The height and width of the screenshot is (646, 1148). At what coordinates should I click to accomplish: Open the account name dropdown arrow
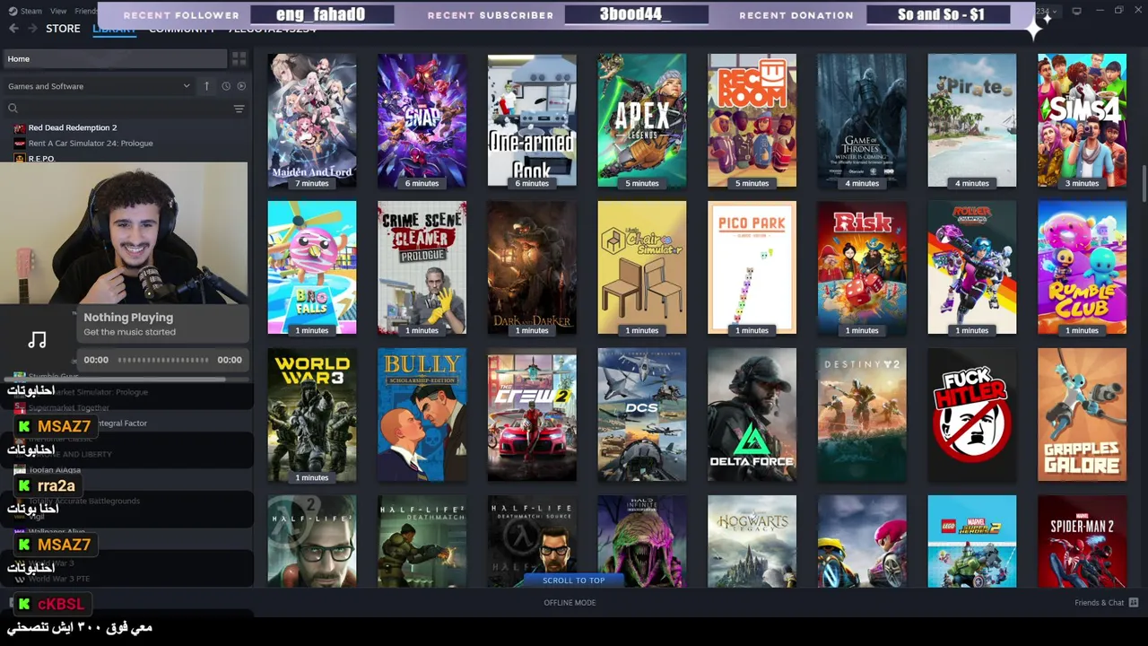pos(1054,11)
